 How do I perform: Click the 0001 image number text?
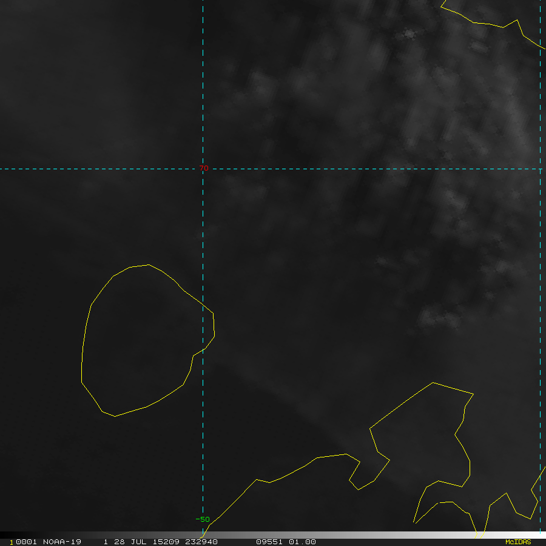tap(27, 542)
